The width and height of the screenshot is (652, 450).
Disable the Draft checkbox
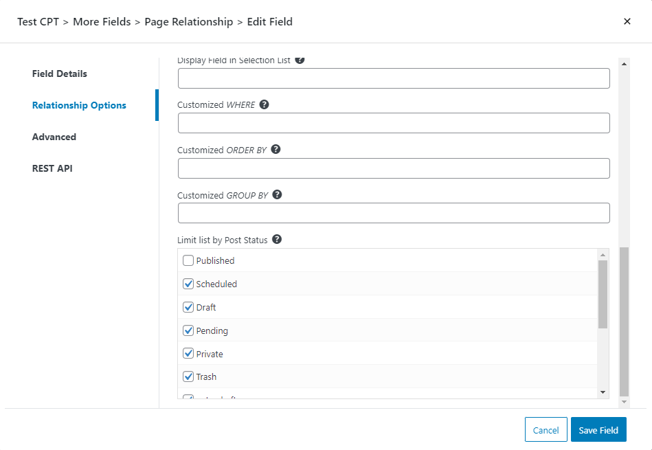click(x=188, y=307)
